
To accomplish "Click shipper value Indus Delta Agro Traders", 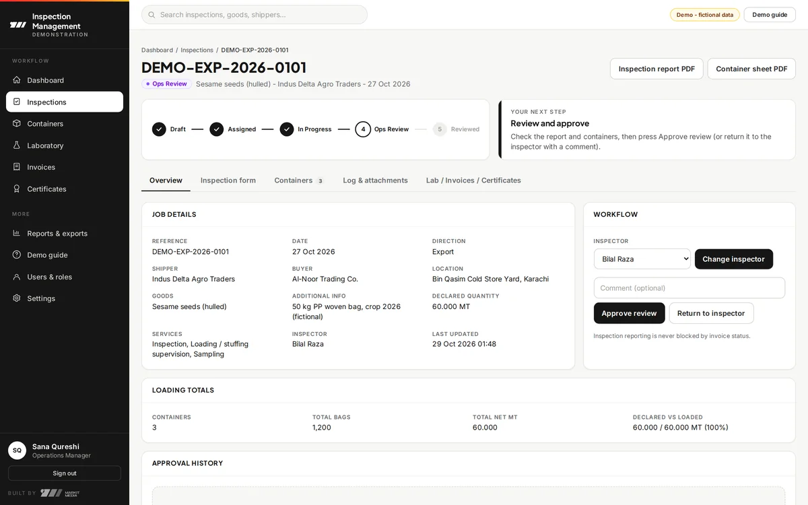I will [193, 279].
